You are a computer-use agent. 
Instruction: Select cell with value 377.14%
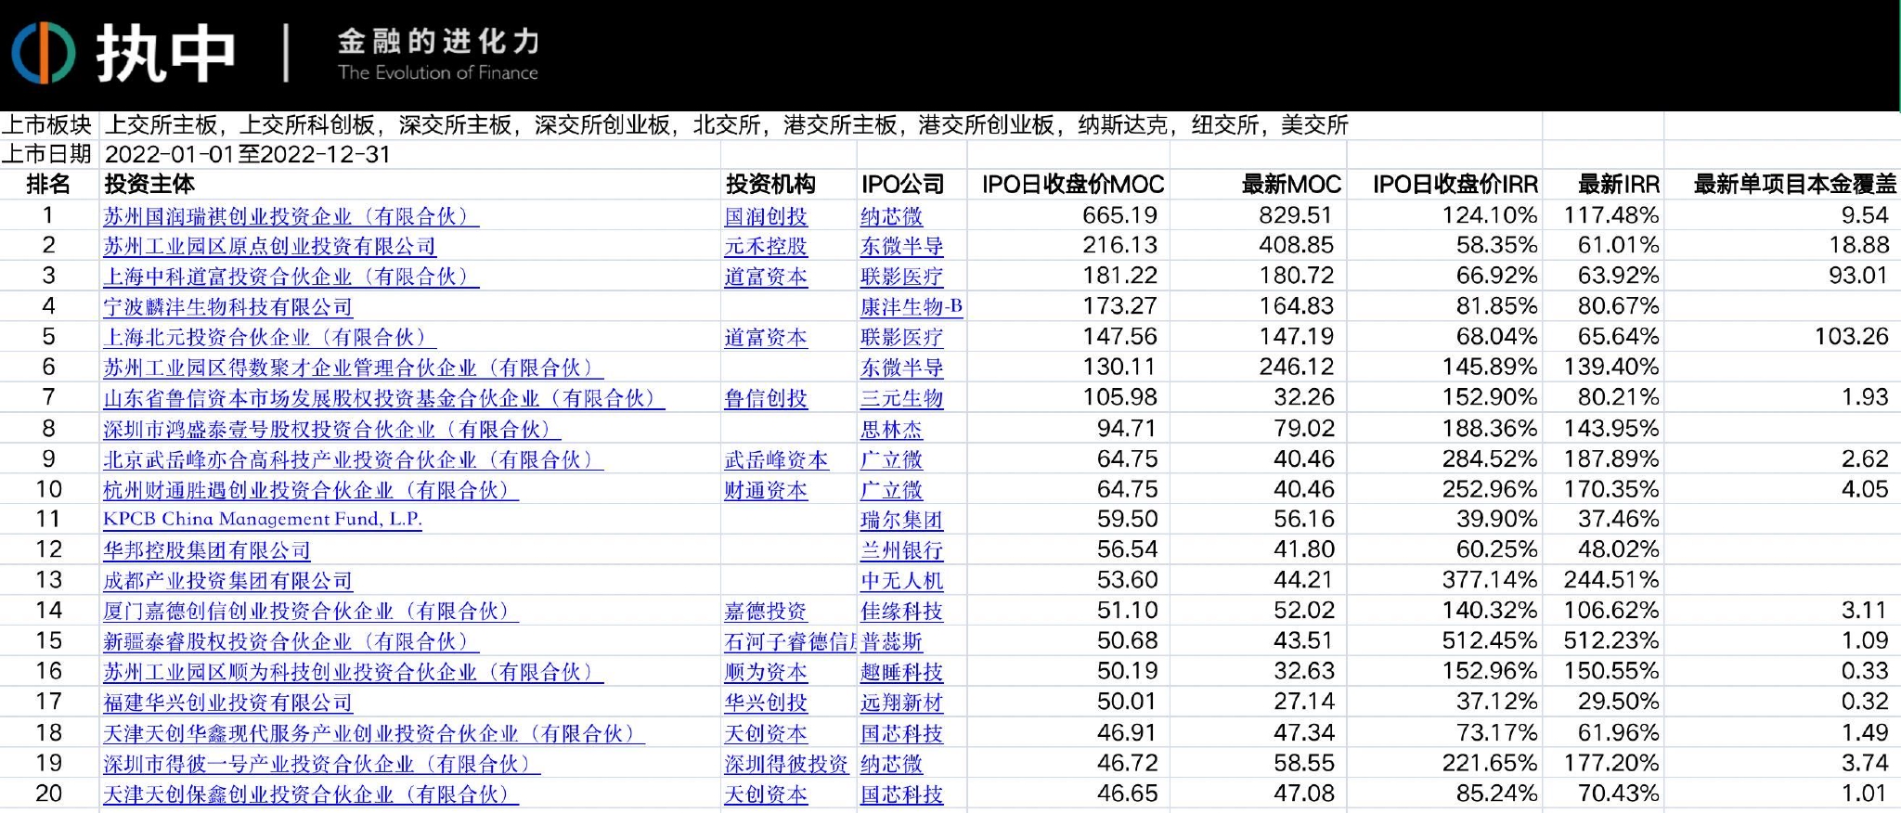[x=1489, y=580]
